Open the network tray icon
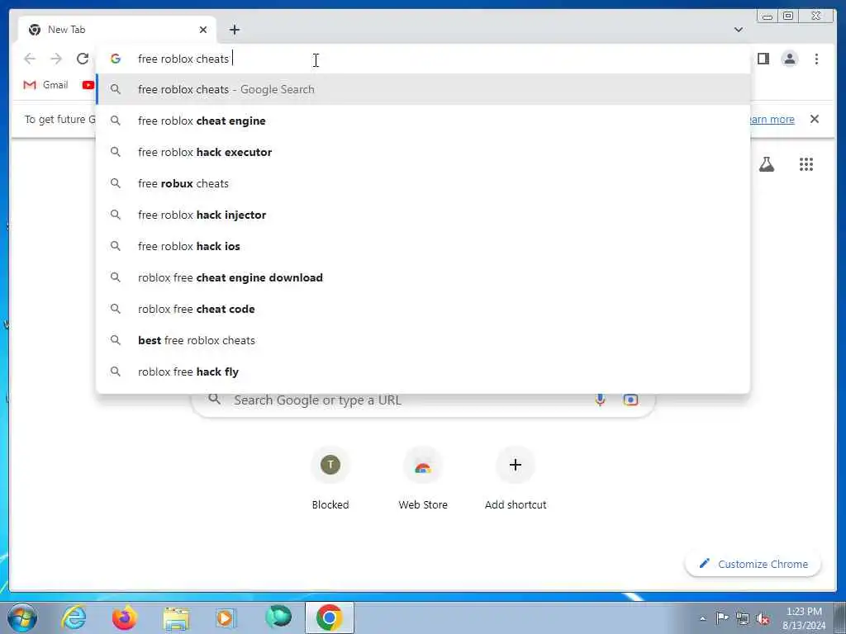Viewport: 846px width, 634px height. 743,618
